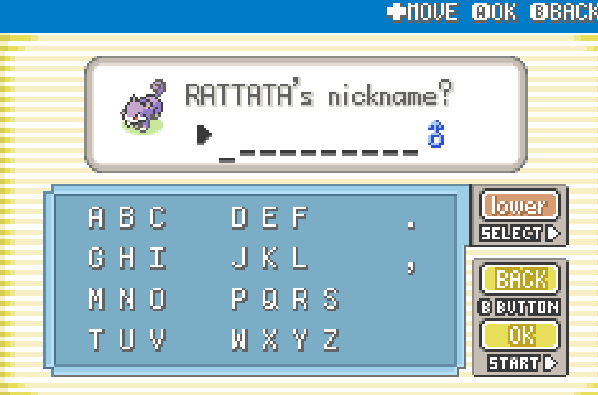Select letter Z on the keyboard
The width and height of the screenshot is (598, 395).
[331, 340]
